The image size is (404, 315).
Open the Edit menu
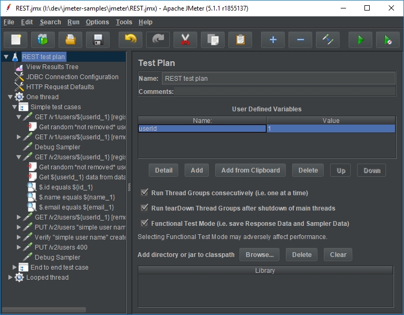tap(27, 22)
